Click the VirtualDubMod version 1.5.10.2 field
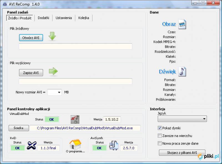The height and width of the screenshot is (164, 222). 112,119
